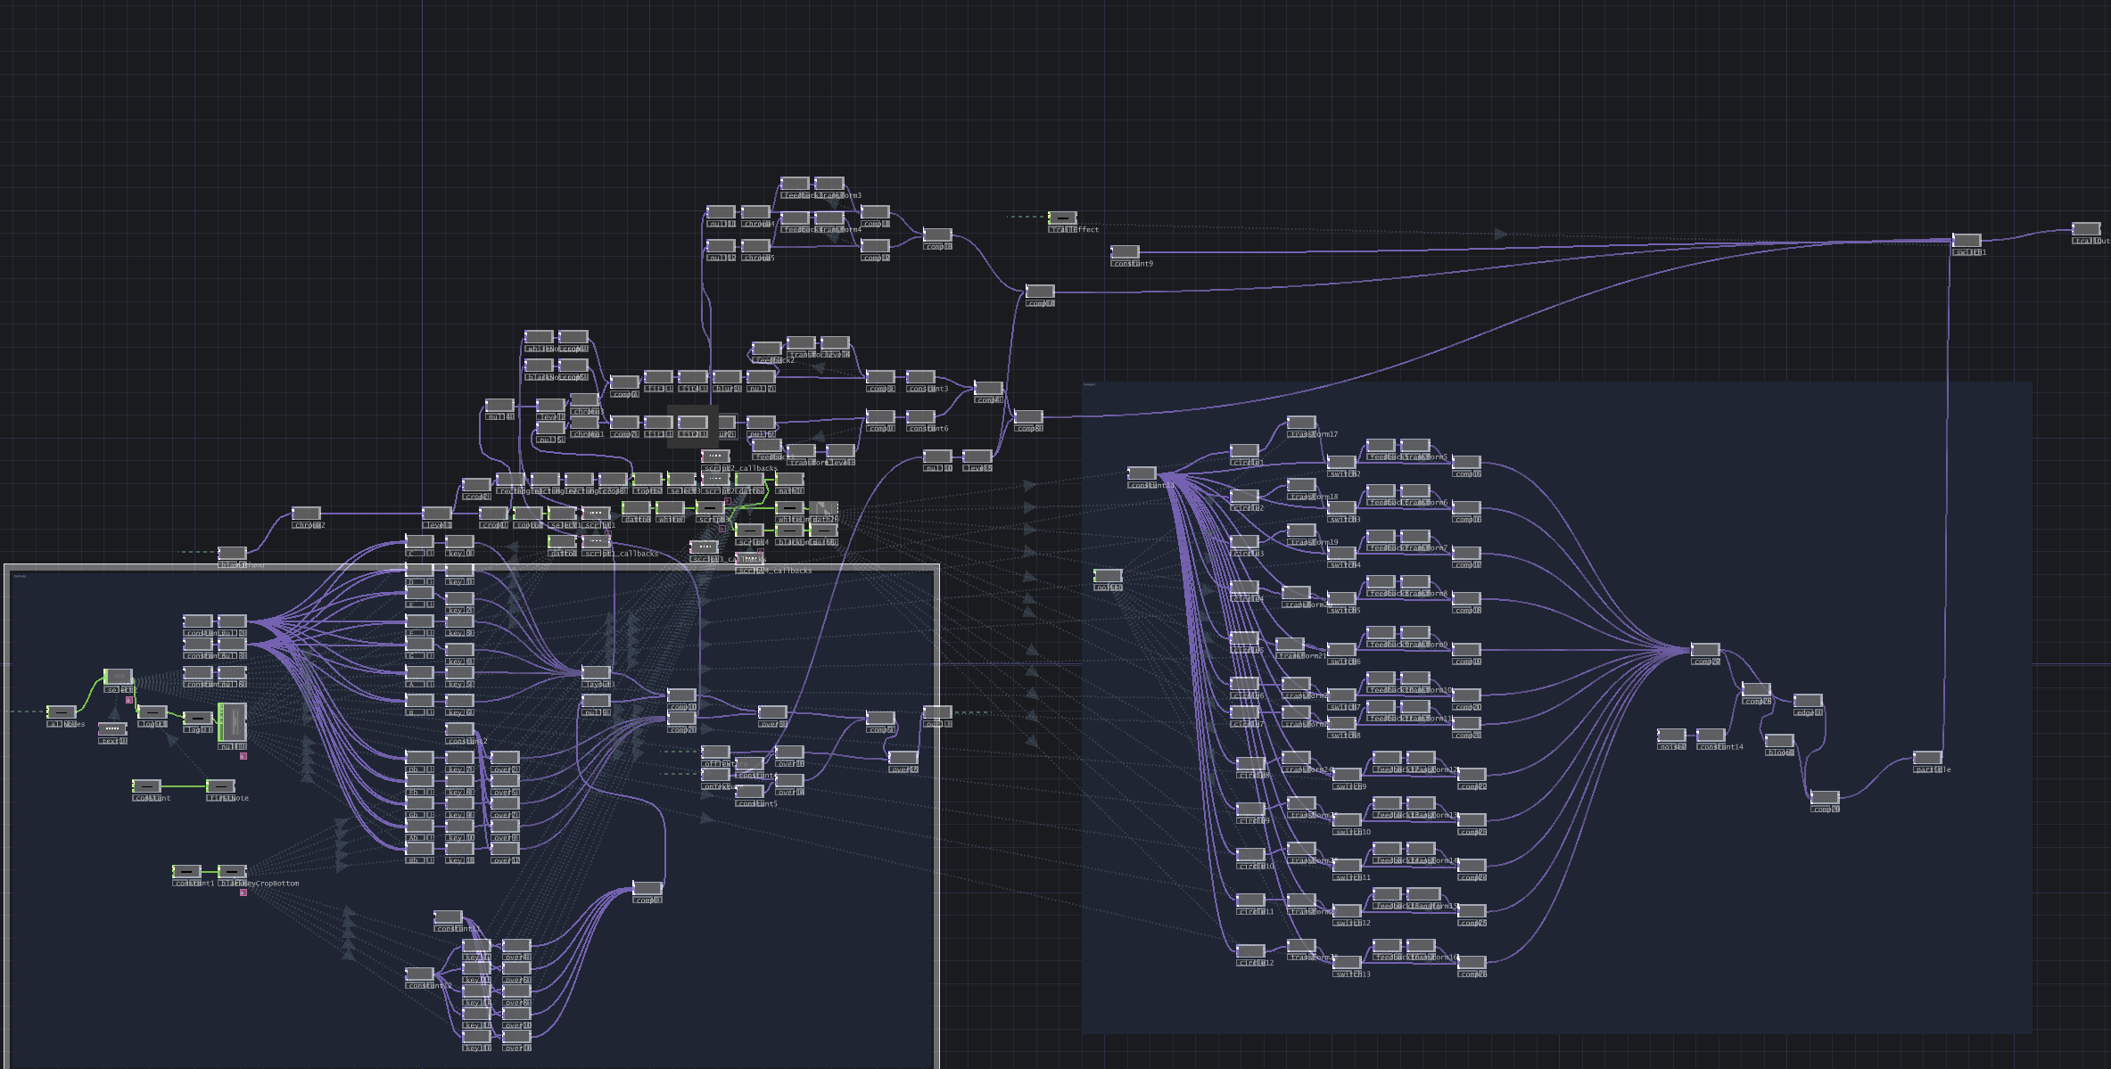Select the blackKeyCropBottom node
Viewport: 2111px width, 1069px height.
click(232, 871)
